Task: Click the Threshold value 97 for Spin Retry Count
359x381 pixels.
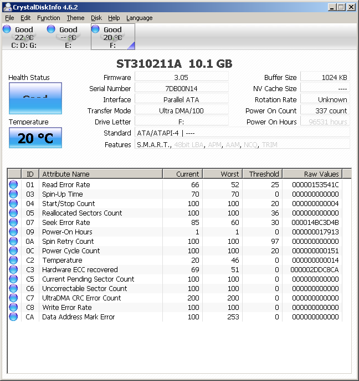Action: point(275,241)
